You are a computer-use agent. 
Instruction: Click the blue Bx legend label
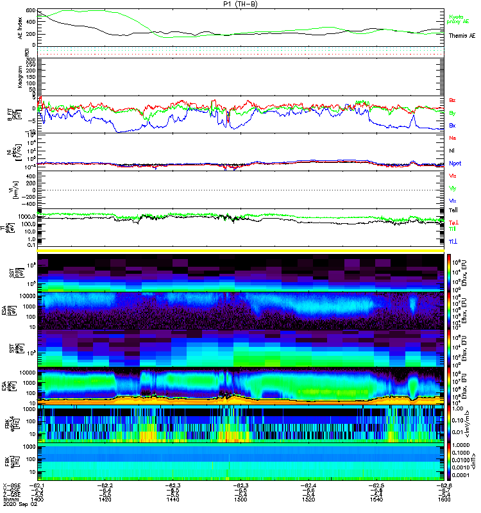point(452,125)
